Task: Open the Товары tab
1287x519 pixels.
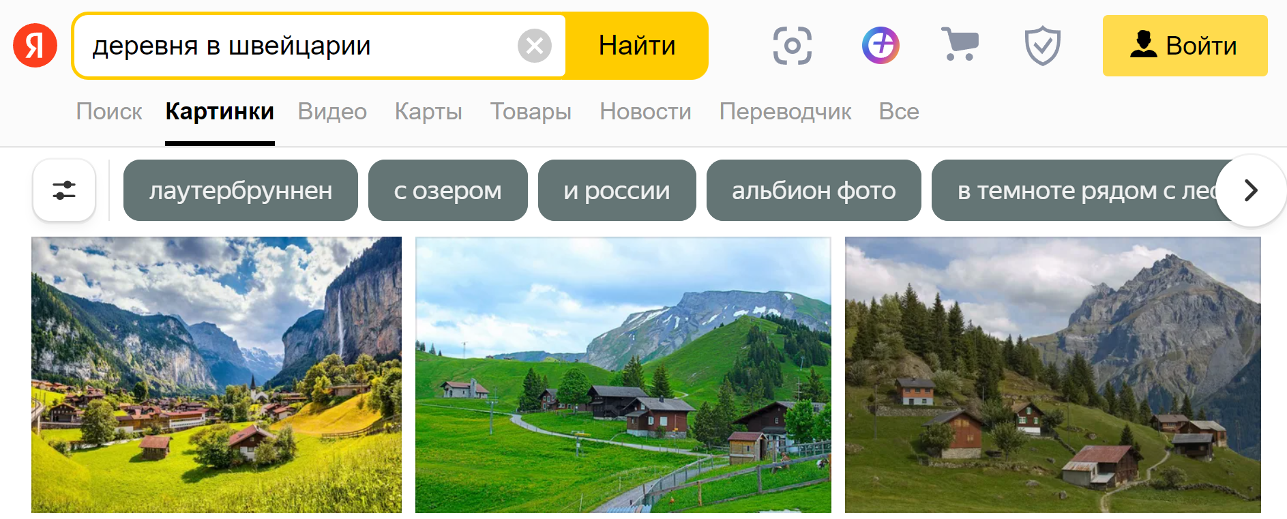Action: [531, 111]
